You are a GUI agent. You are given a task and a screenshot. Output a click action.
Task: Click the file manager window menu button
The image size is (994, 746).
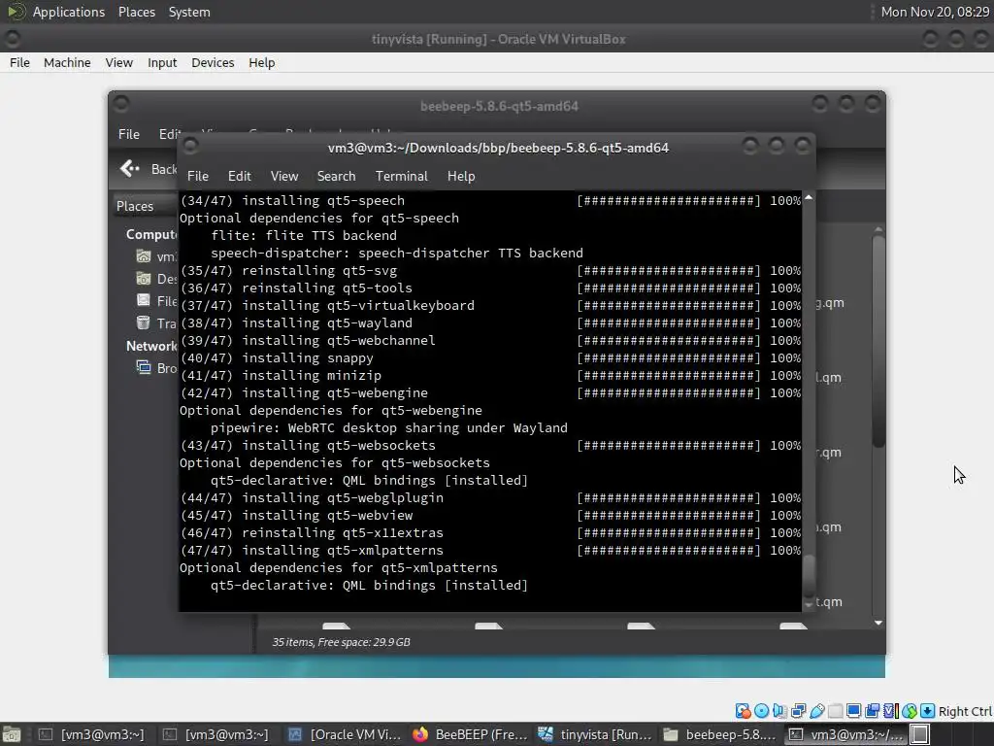pyautogui.click(x=121, y=103)
